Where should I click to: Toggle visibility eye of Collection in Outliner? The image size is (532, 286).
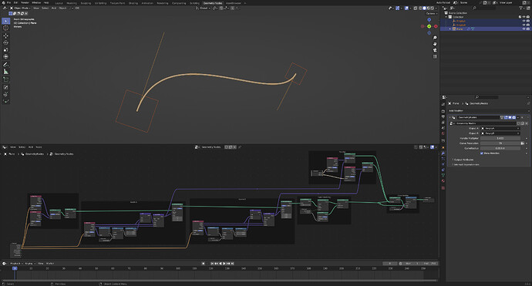click(524, 17)
